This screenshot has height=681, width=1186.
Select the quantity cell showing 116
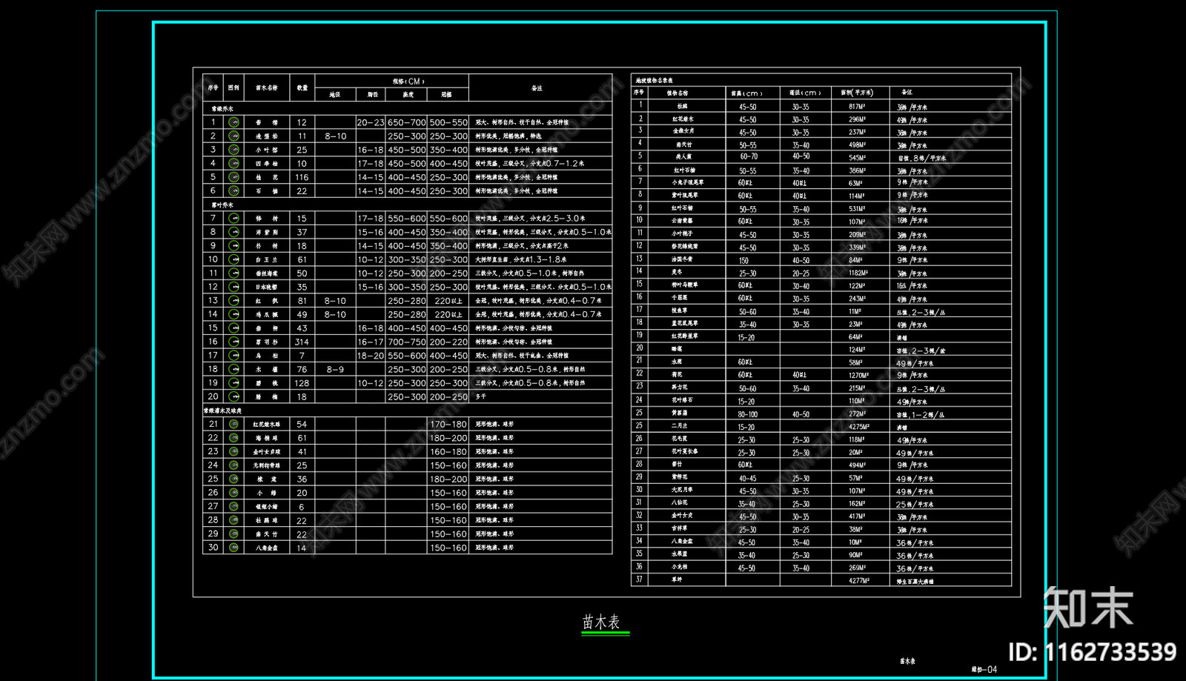(302, 177)
